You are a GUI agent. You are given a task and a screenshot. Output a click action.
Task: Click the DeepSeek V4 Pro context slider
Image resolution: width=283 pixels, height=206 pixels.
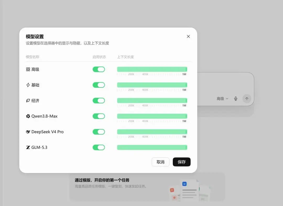pyautogui.click(x=152, y=132)
